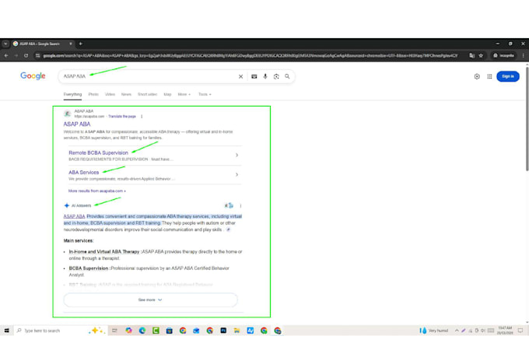This screenshot has width=529, height=357.
Task: Close the ASAP ABA Google Search tab
Action: coord(71,44)
